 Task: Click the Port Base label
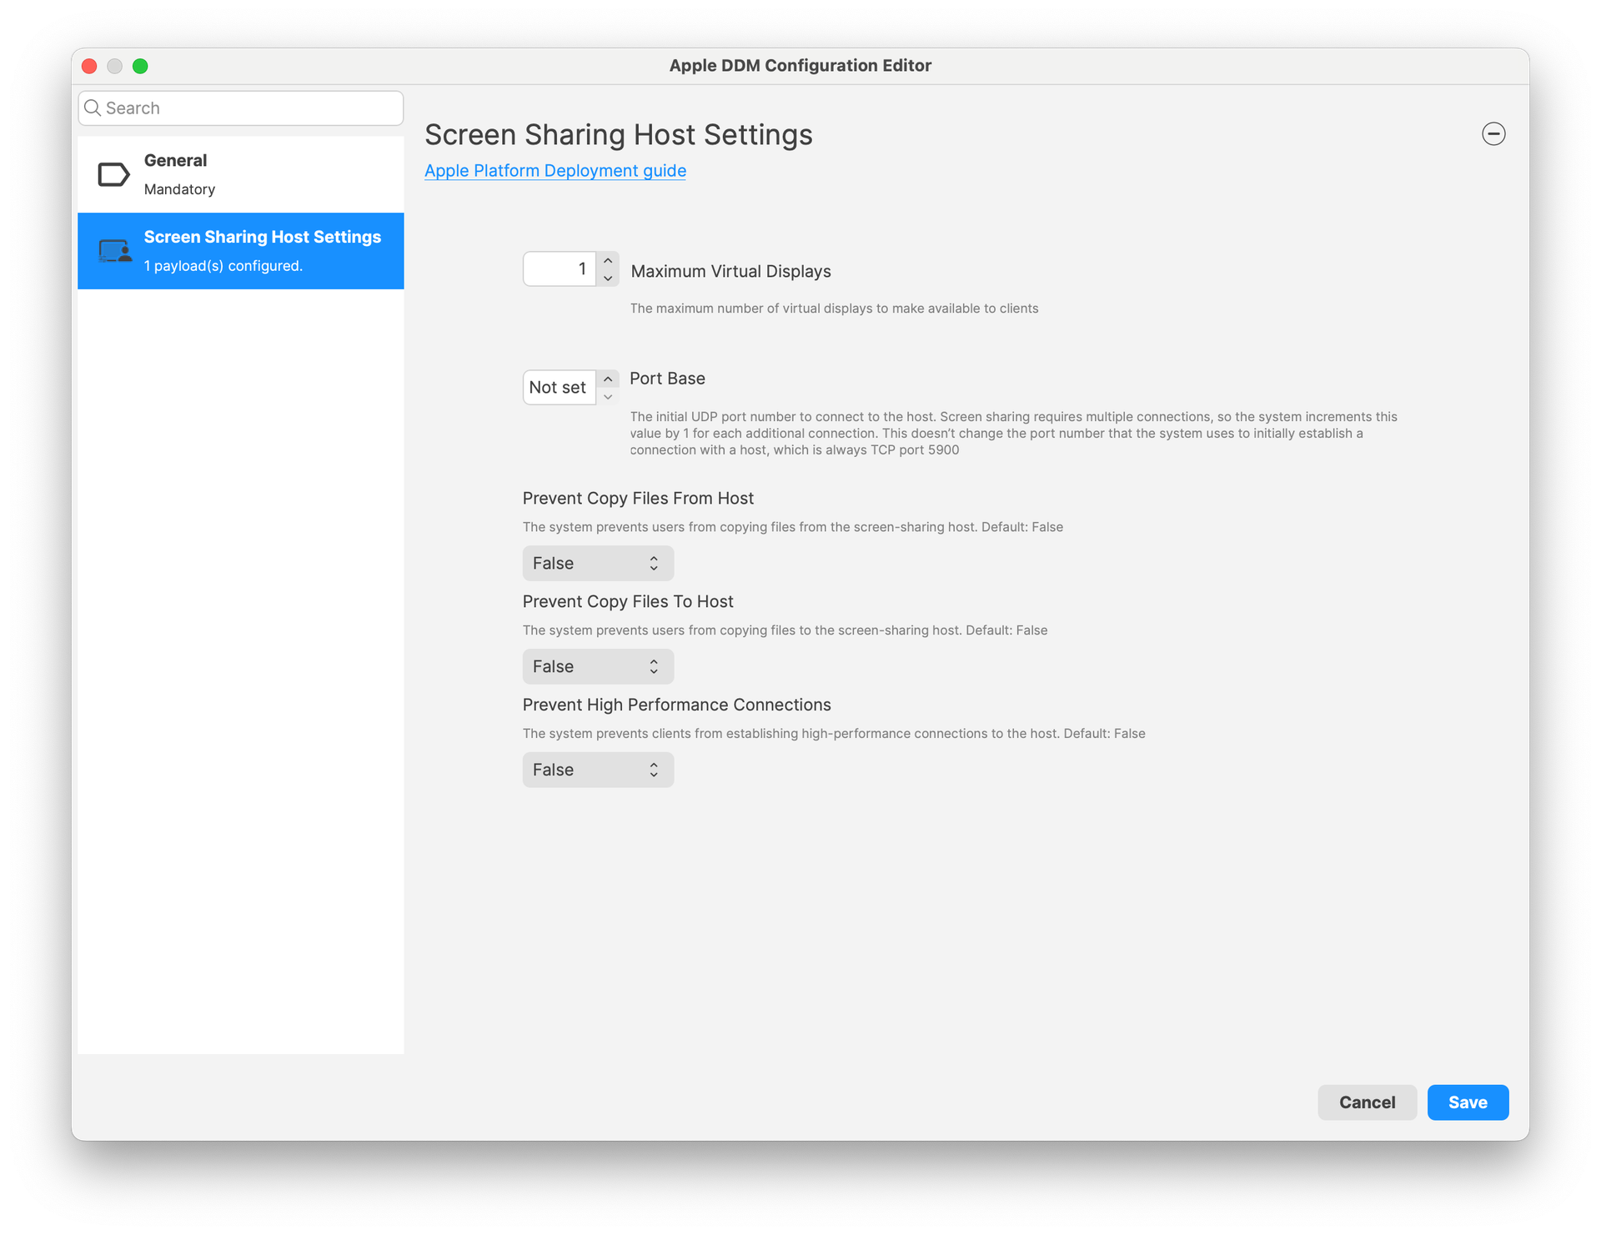pos(667,379)
